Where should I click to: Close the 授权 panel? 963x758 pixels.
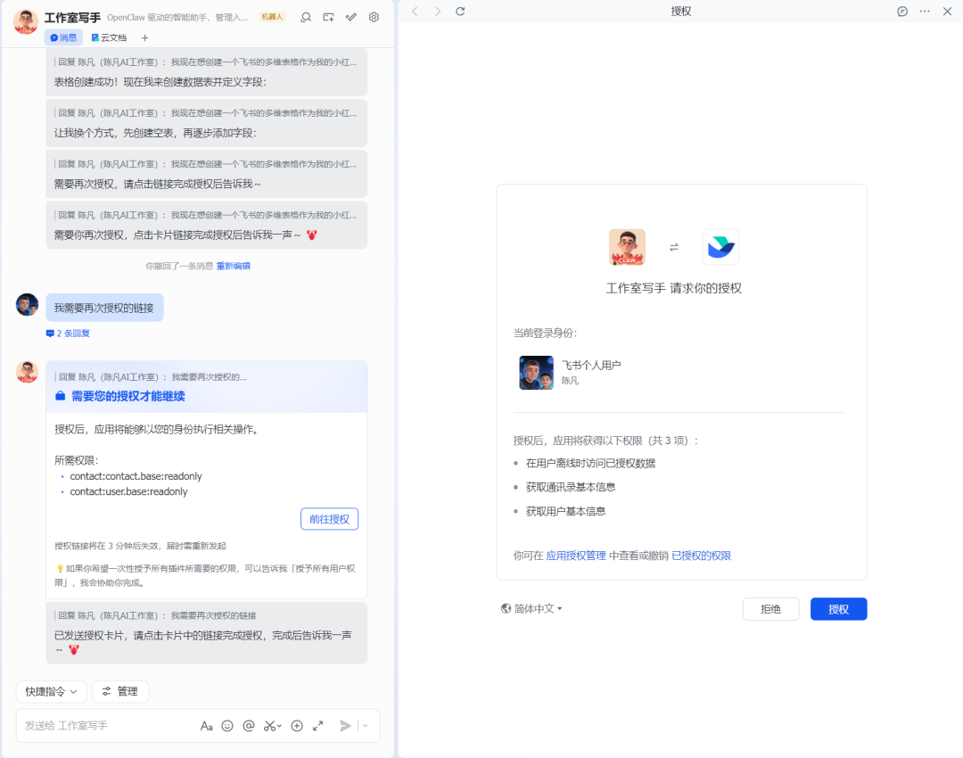click(947, 11)
